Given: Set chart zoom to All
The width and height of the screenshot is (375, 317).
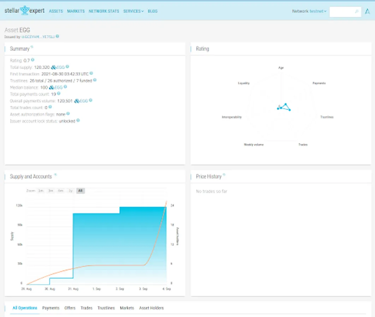Looking at the screenshot, I should 81,191.
